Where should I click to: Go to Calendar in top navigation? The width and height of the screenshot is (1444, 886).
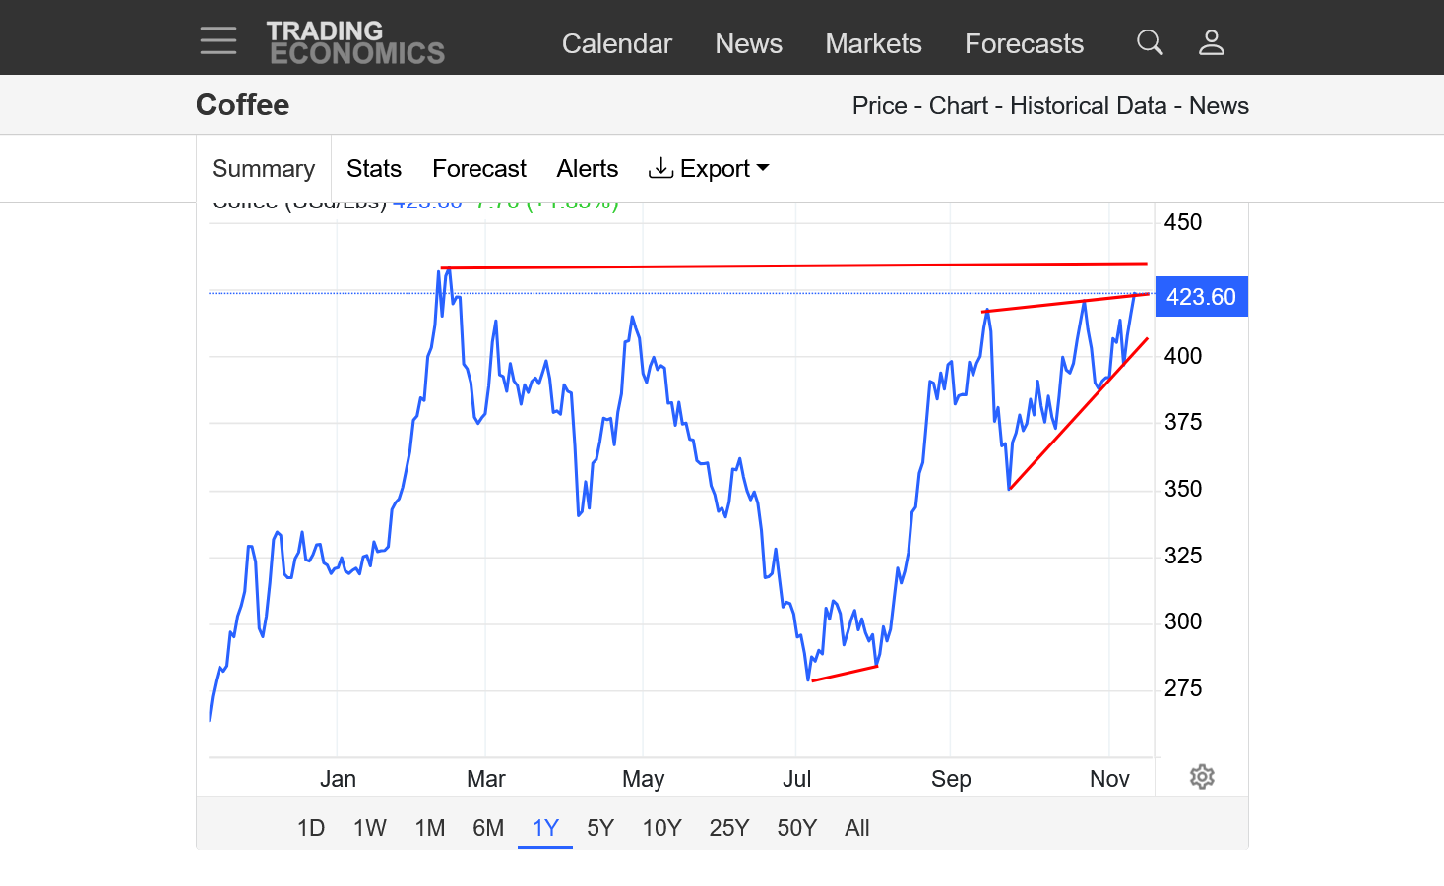pyautogui.click(x=616, y=44)
